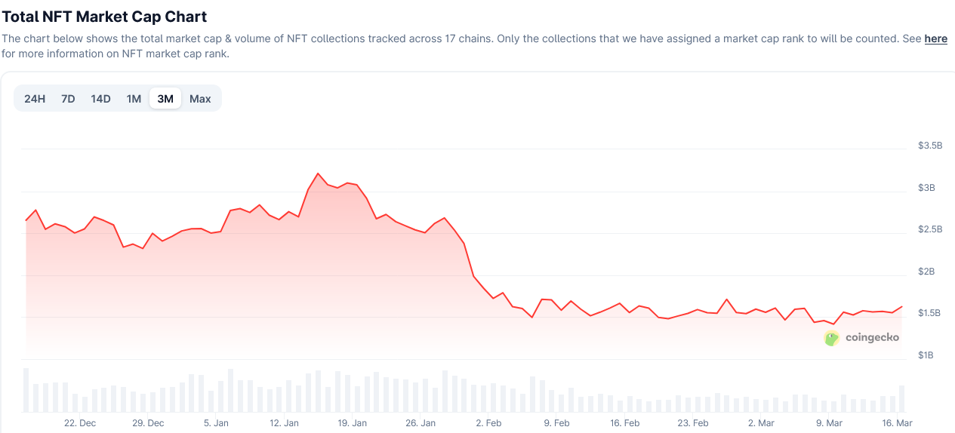Click the '19. Jan' date axis label
955x433 pixels.
(x=353, y=423)
